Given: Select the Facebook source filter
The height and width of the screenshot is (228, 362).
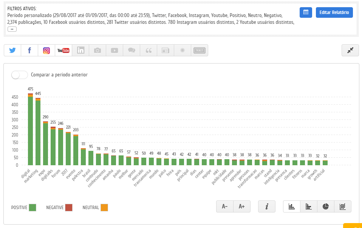Looking at the screenshot, I should 29,50.
